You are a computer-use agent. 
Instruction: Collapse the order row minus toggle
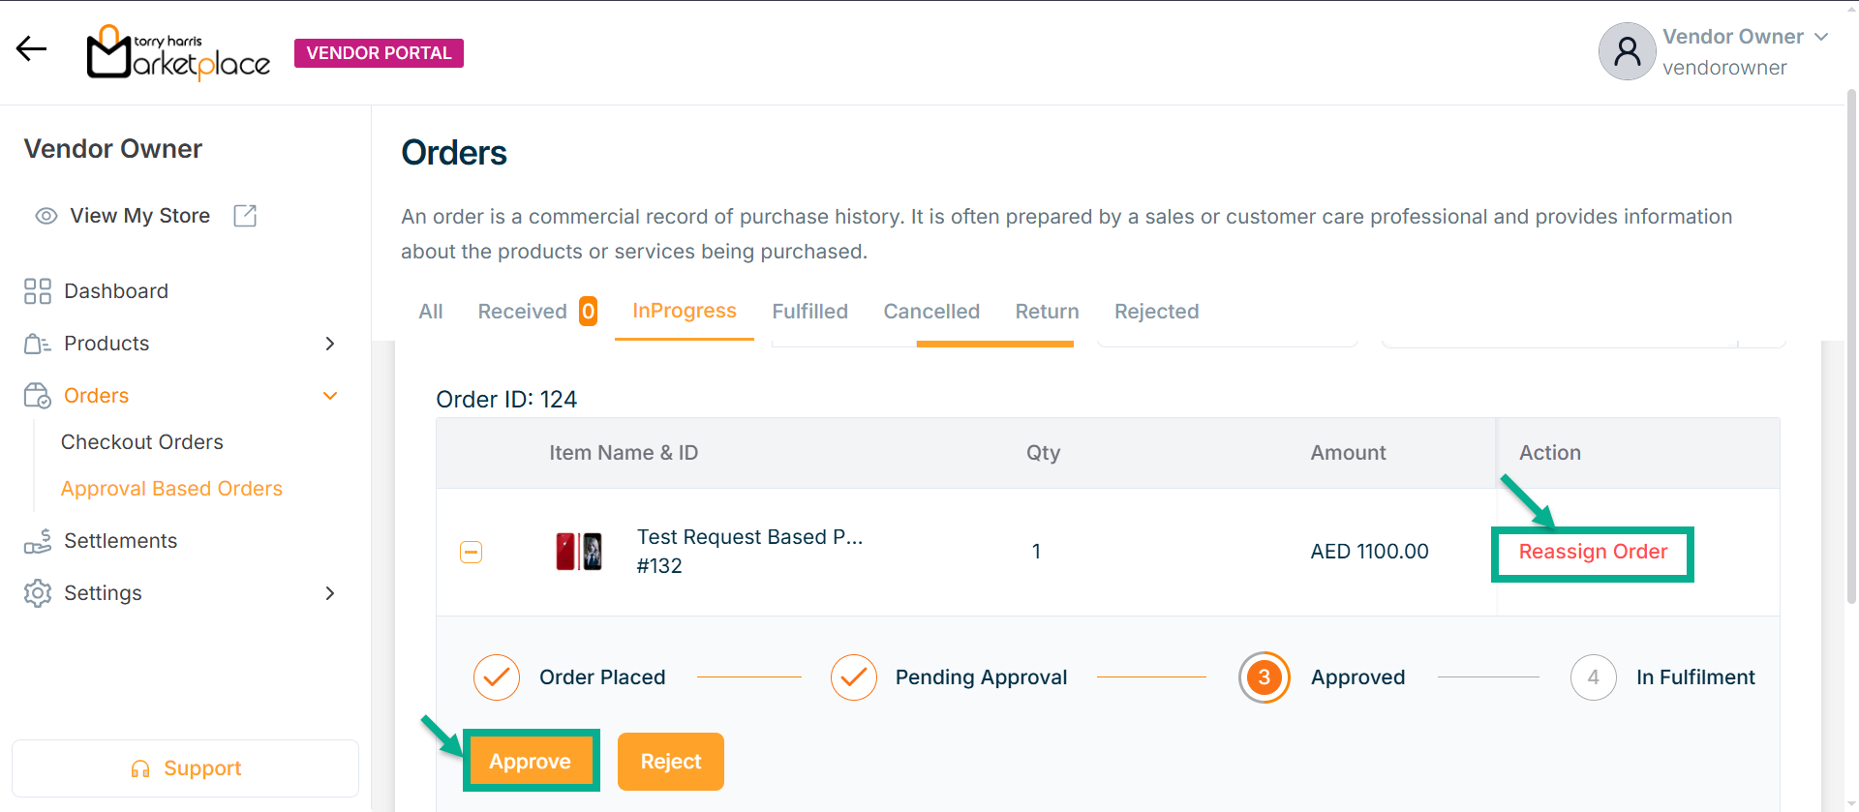[x=471, y=552]
